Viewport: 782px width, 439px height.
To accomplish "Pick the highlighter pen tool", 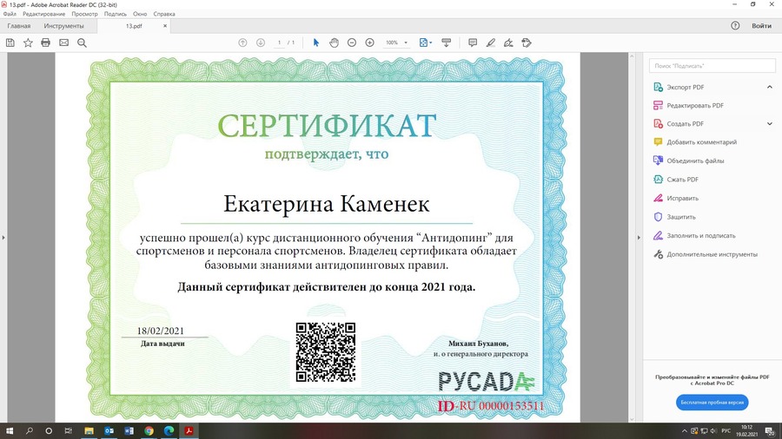I will tap(491, 43).
